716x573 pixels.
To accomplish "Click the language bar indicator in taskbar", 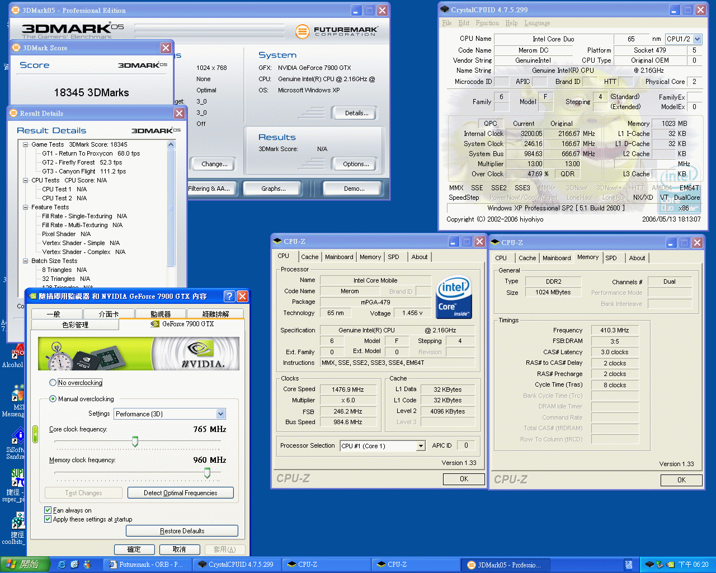I will pyautogui.click(x=629, y=565).
